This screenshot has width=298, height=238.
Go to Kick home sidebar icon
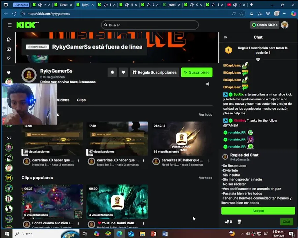(9, 39)
